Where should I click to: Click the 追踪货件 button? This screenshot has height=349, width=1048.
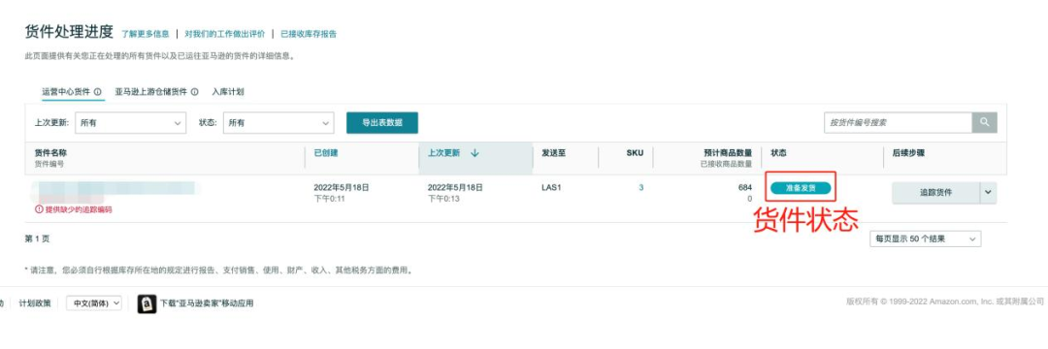[x=935, y=193]
